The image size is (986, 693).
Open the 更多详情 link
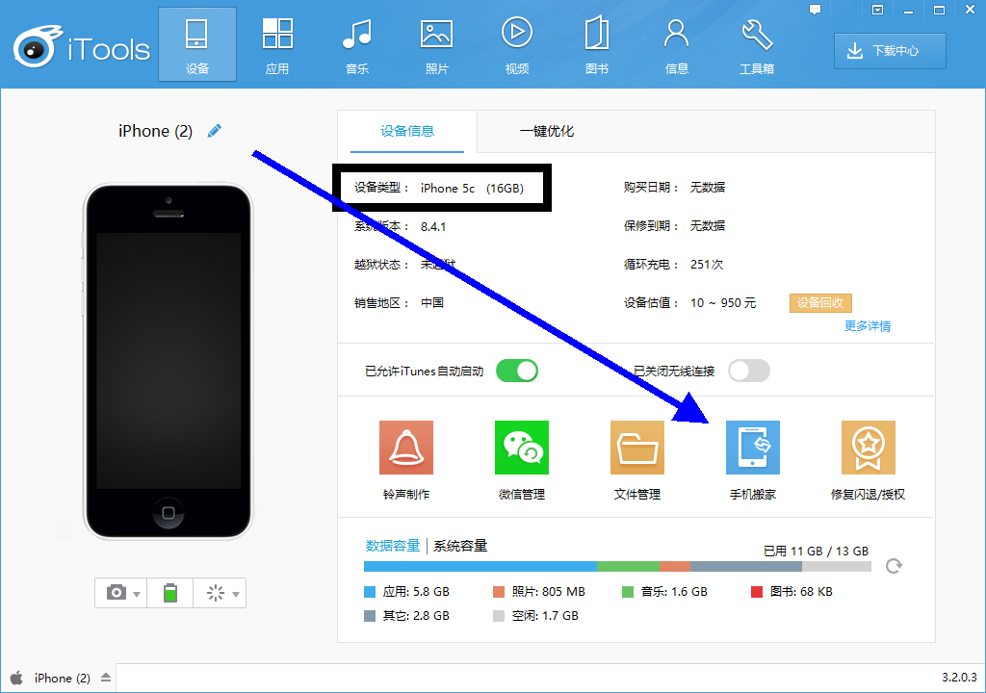pyautogui.click(x=868, y=325)
